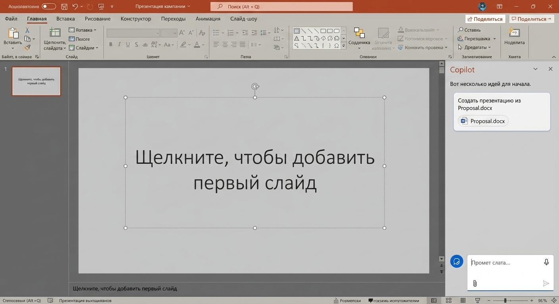Align text left icon
Viewport: 559px width, 304px height.
point(216,44)
